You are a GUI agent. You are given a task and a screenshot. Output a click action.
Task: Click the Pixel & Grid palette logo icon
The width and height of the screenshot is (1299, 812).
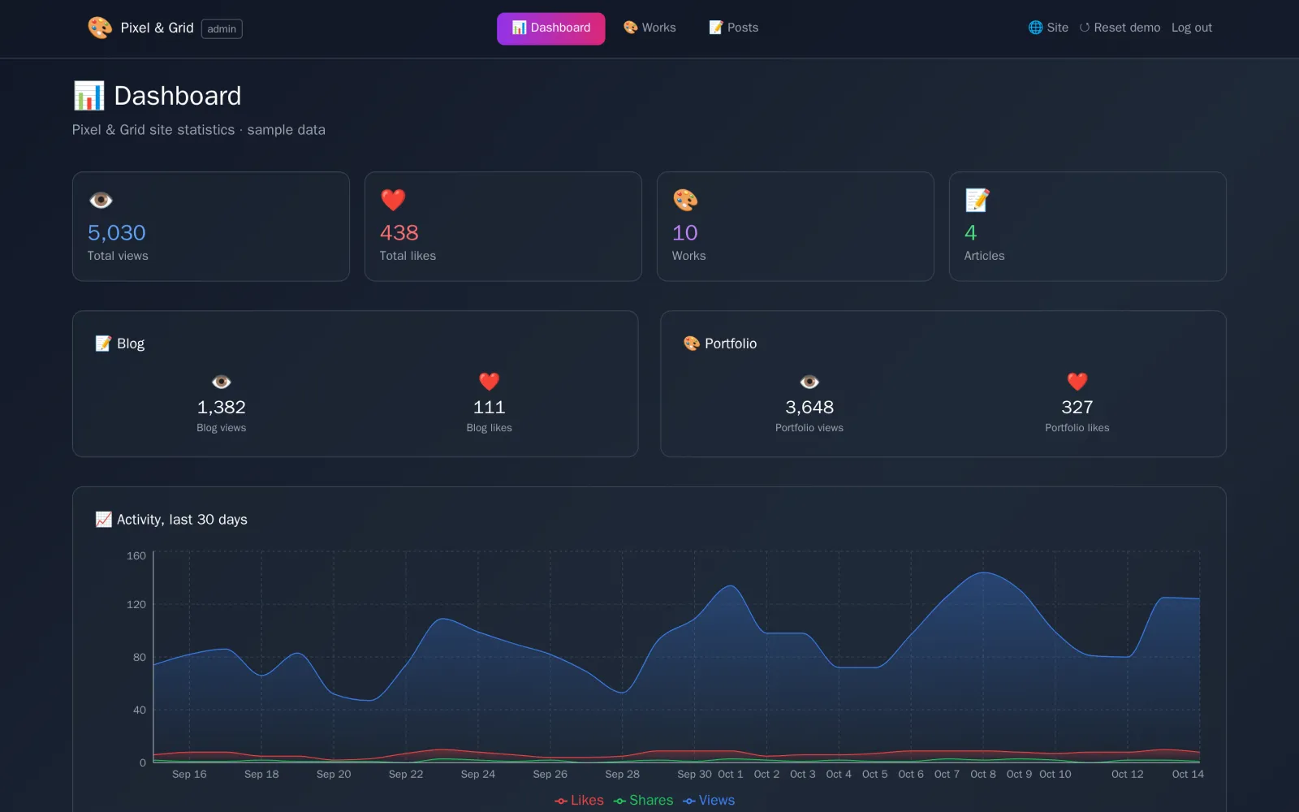click(x=100, y=28)
